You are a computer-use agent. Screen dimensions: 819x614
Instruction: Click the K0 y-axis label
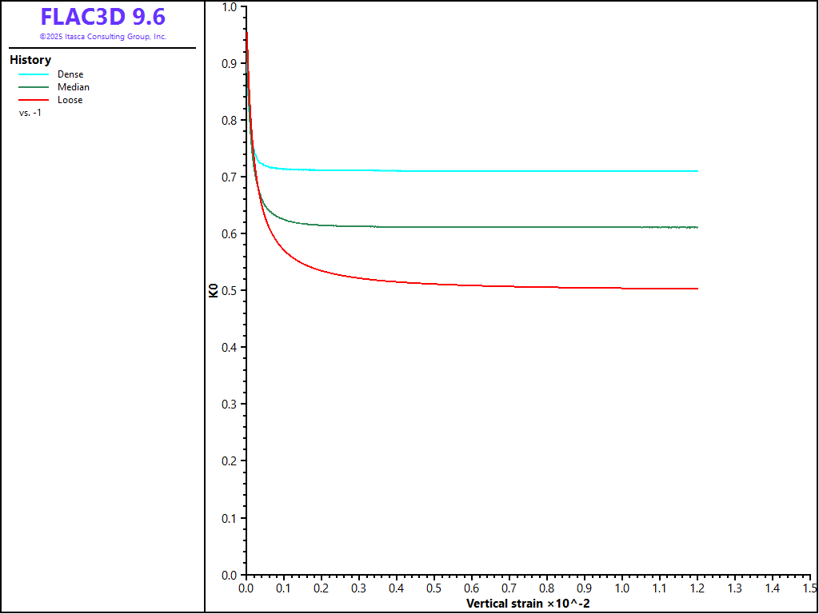[214, 290]
